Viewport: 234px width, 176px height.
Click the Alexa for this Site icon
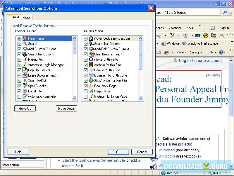[x=91, y=59]
